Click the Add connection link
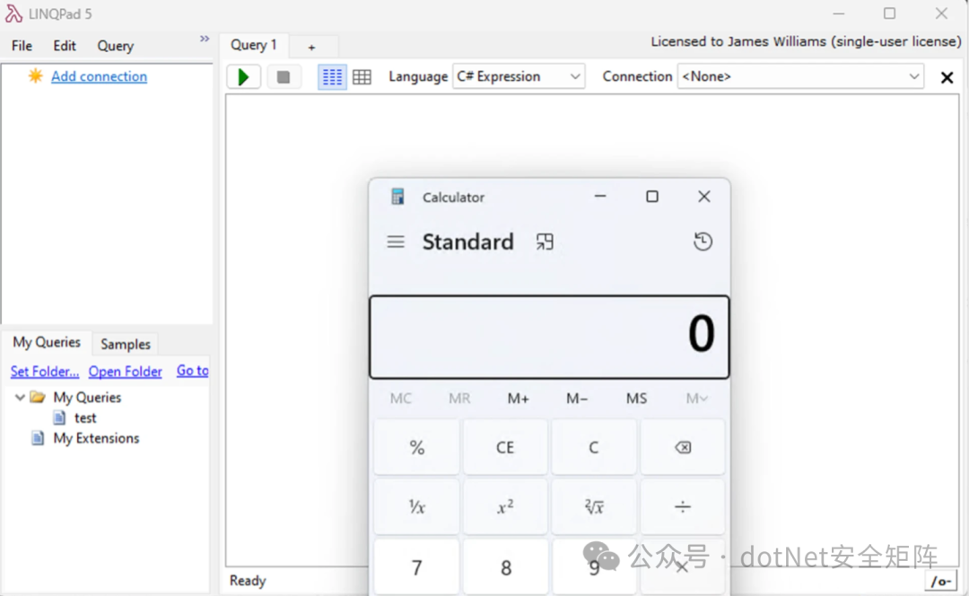This screenshot has height=596, width=969. [x=99, y=76]
